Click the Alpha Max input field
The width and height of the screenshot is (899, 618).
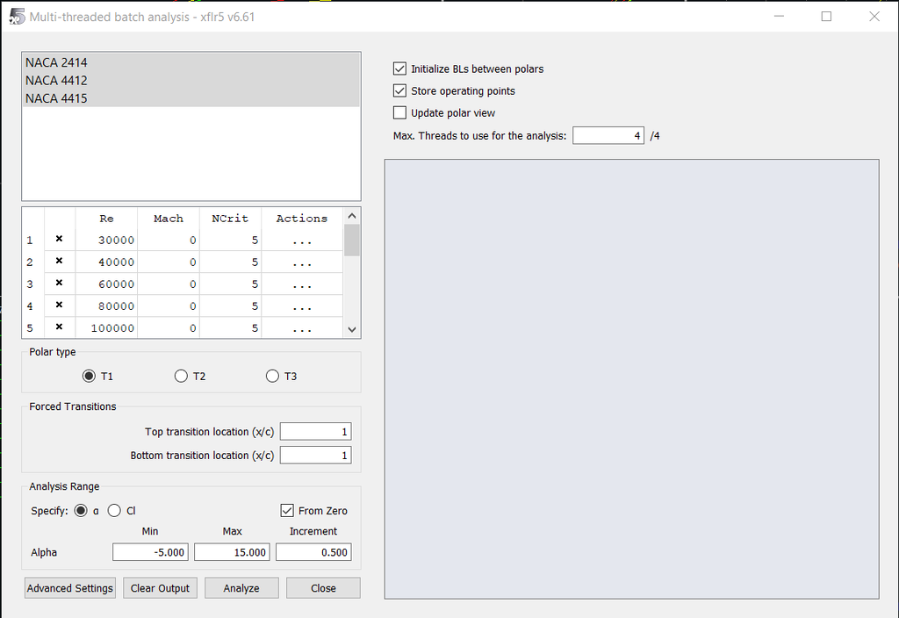pos(232,552)
